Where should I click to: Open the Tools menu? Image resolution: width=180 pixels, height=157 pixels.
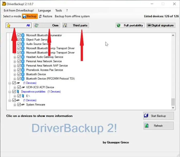point(59,11)
